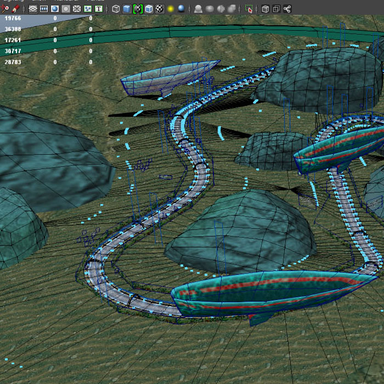This screenshot has height=384, width=384.
Task: Enable Wireframe on Shaded display
Action: [149, 9]
